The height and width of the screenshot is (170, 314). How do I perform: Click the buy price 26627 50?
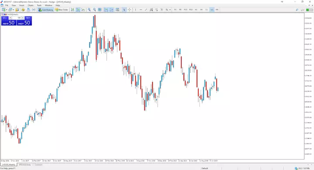(24, 23)
